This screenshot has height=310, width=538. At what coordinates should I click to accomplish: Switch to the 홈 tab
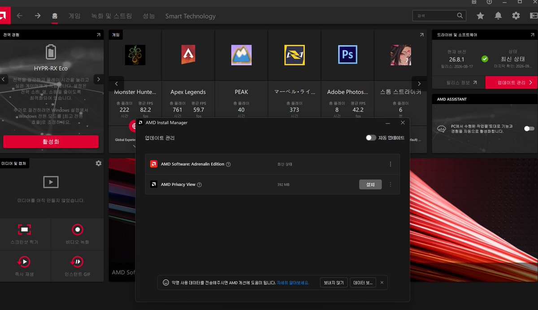[55, 16]
